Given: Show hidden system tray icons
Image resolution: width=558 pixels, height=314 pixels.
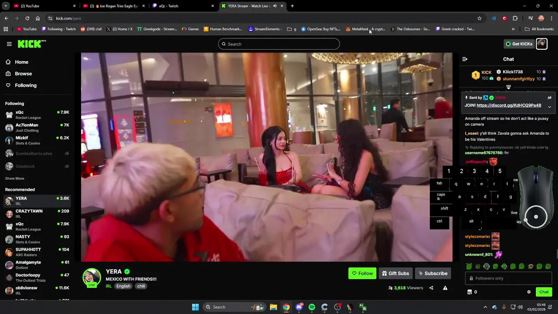Looking at the screenshot, I should click(x=485, y=307).
